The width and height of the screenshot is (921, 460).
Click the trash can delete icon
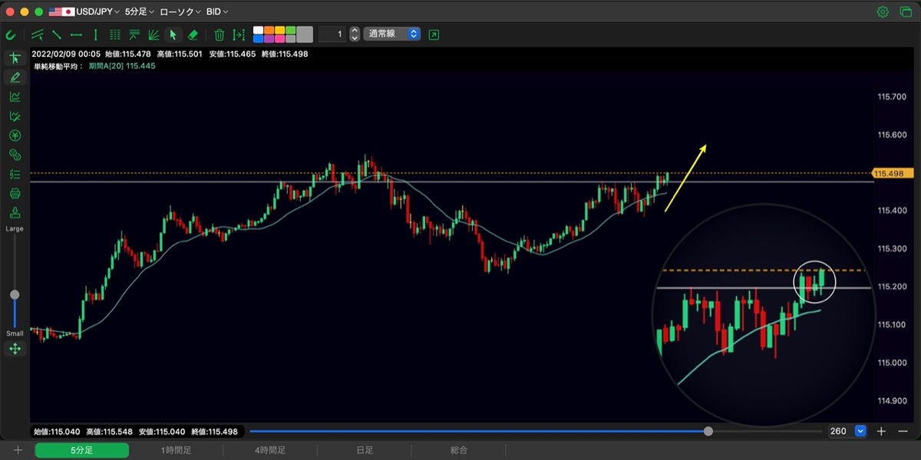pyautogui.click(x=220, y=34)
